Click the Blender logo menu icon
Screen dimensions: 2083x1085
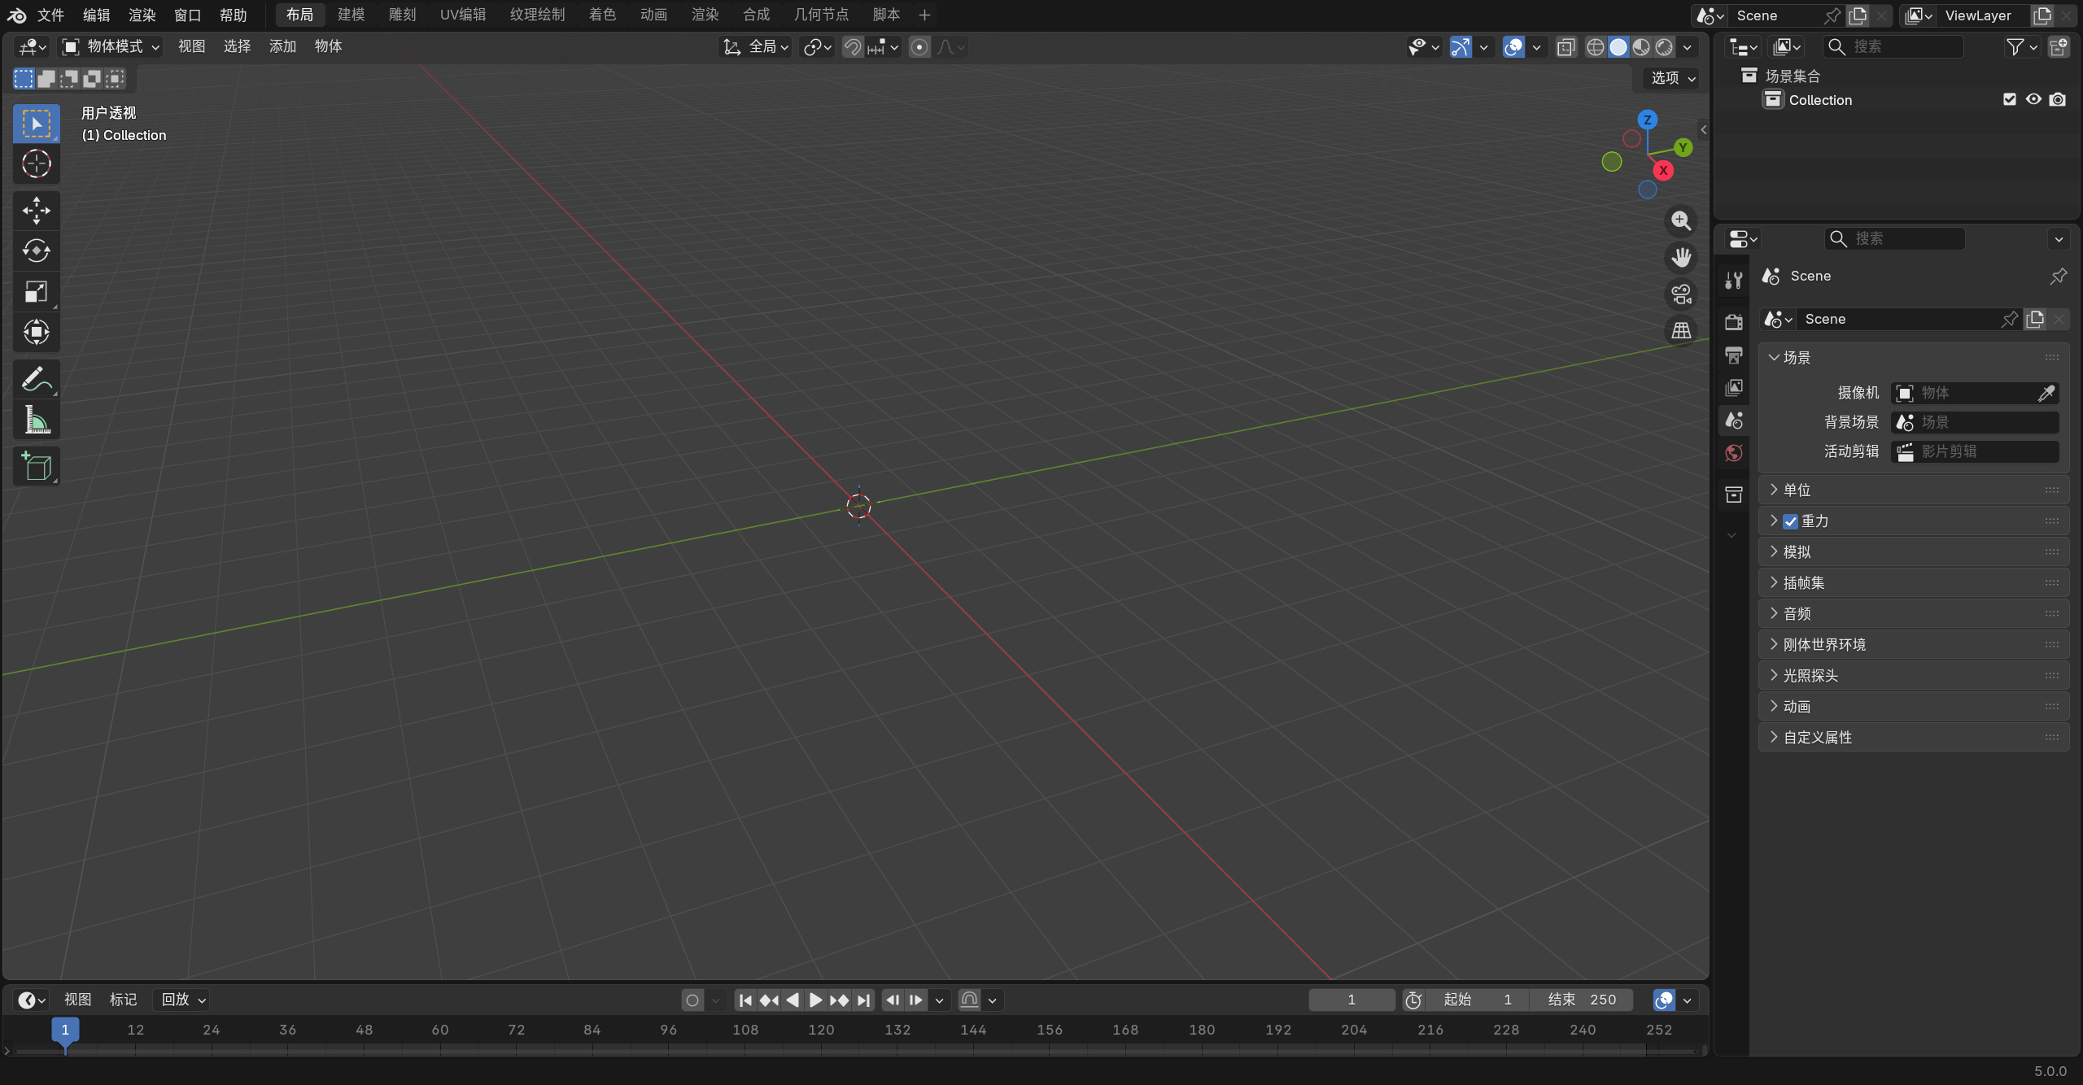coord(16,15)
